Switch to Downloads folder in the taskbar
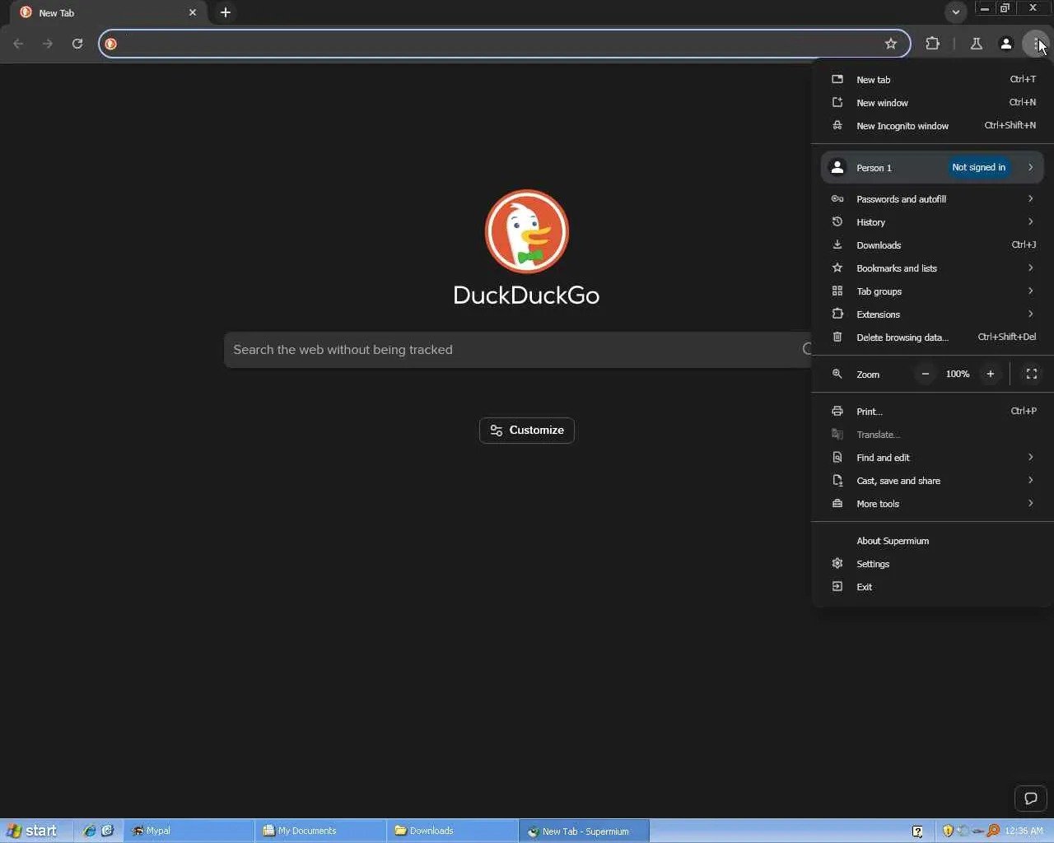The width and height of the screenshot is (1054, 843). click(x=452, y=831)
